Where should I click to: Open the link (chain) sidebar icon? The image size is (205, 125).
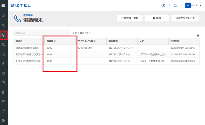coord(3,64)
